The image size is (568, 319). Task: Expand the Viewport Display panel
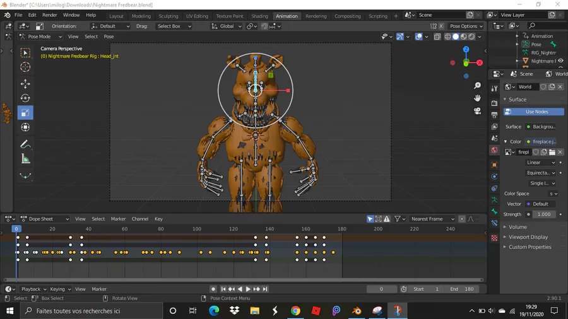pos(528,237)
